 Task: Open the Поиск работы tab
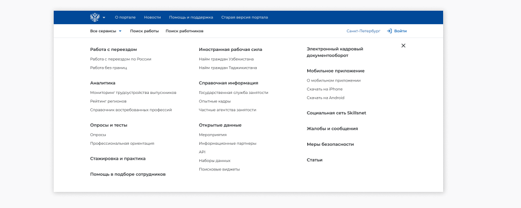144,31
